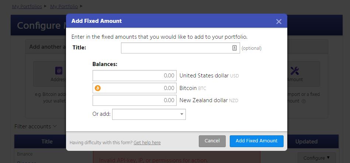Go to My Portfolios breadcrumb
This screenshot has width=350, height=163.
pos(27,6)
